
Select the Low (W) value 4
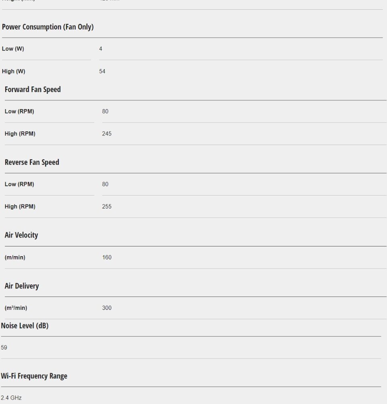tap(101, 49)
